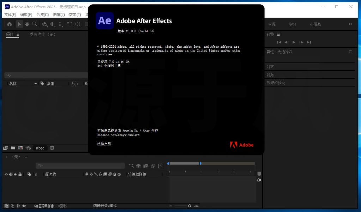Select the Zoom magnifier tool

pyautogui.click(x=35, y=24)
